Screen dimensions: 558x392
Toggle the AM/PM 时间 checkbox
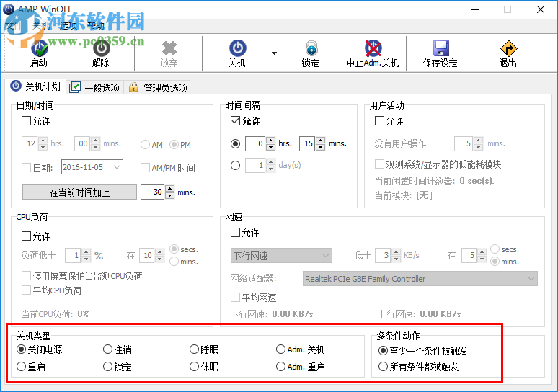point(145,167)
